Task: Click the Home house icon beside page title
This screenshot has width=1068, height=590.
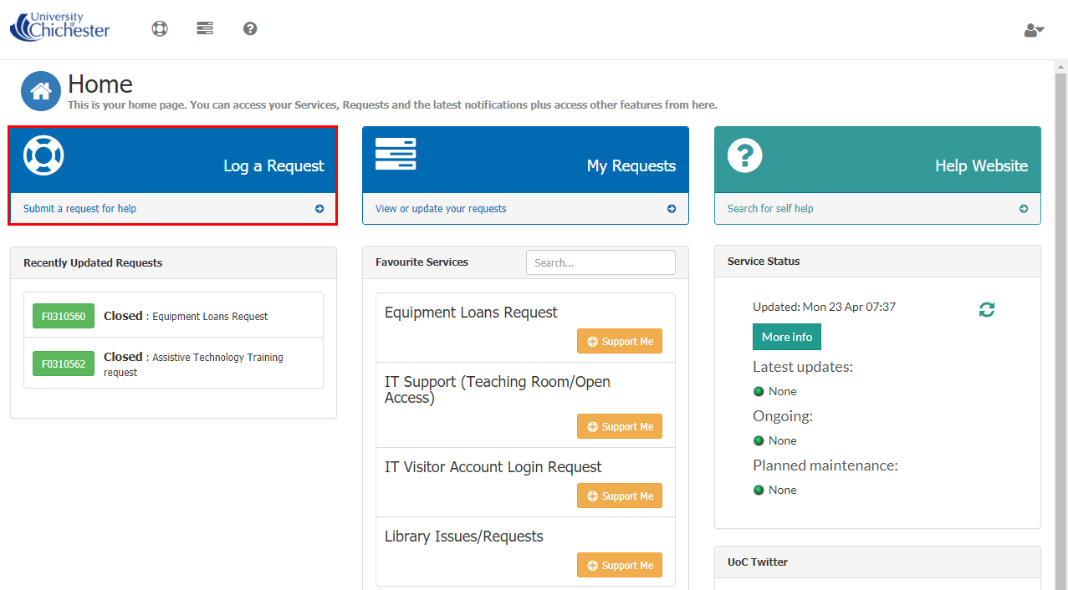Action: coord(40,91)
